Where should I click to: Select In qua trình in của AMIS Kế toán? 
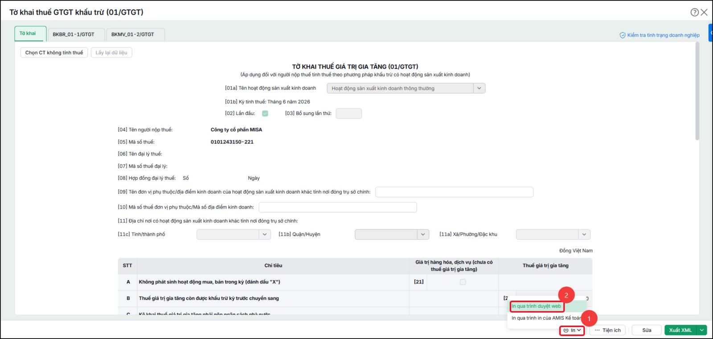(x=546, y=318)
